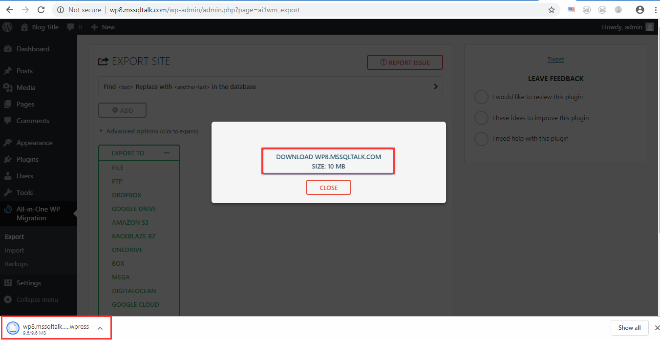Collapse the EXPORT TO list
Viewport: 660px width, 340px height.
tap(167, 153)
